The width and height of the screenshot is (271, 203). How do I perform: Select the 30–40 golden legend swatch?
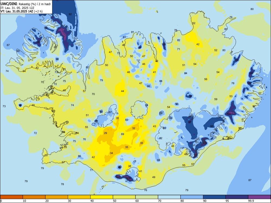pos(79,197)
